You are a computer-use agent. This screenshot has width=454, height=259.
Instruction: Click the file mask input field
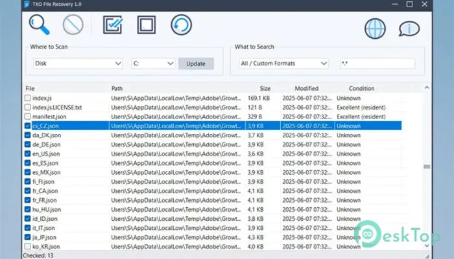click(377, 63)
